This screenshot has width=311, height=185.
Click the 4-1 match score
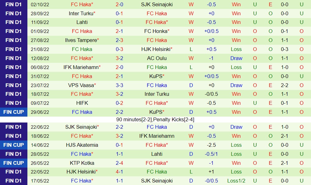click(x=119, y=172)
